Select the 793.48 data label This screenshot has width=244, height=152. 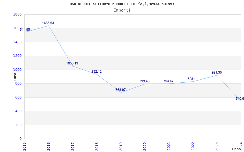(x=144, y=81)
